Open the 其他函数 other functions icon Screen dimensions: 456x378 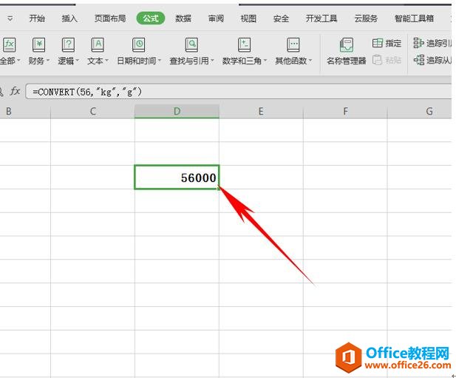[x=293, y=45]
